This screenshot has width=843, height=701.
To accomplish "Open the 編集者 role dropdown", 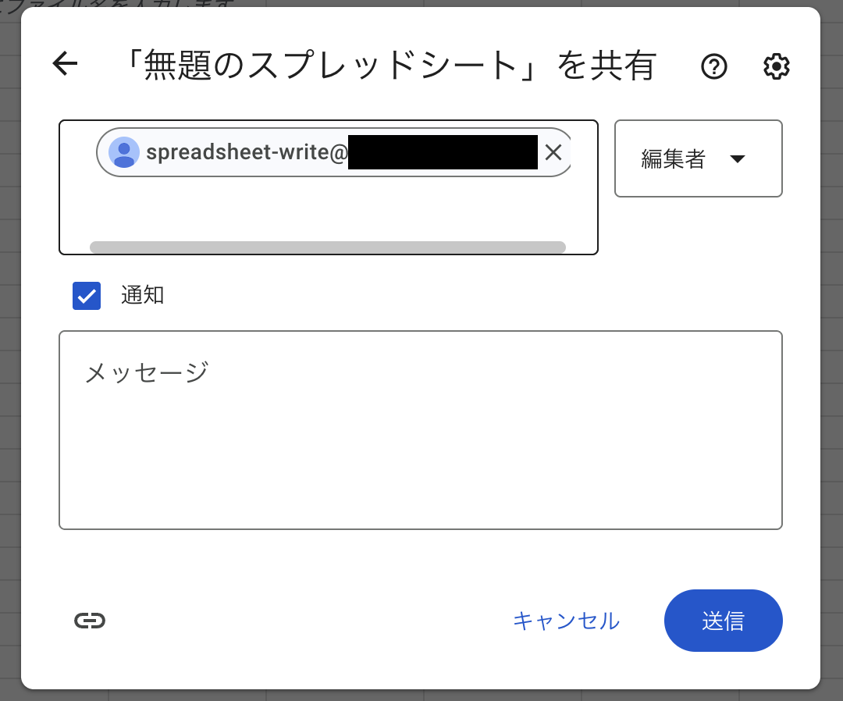I will click(x=698, y=158).
